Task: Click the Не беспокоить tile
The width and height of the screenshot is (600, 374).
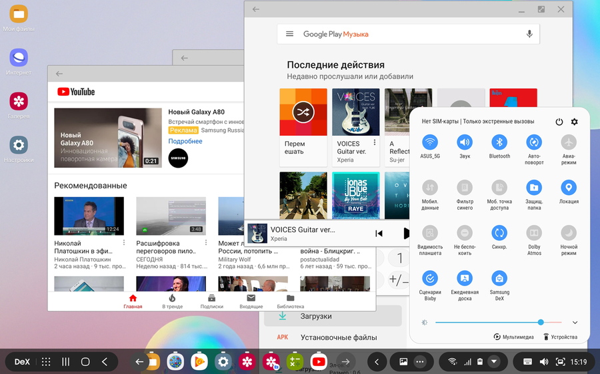Action: pos(465,233)
